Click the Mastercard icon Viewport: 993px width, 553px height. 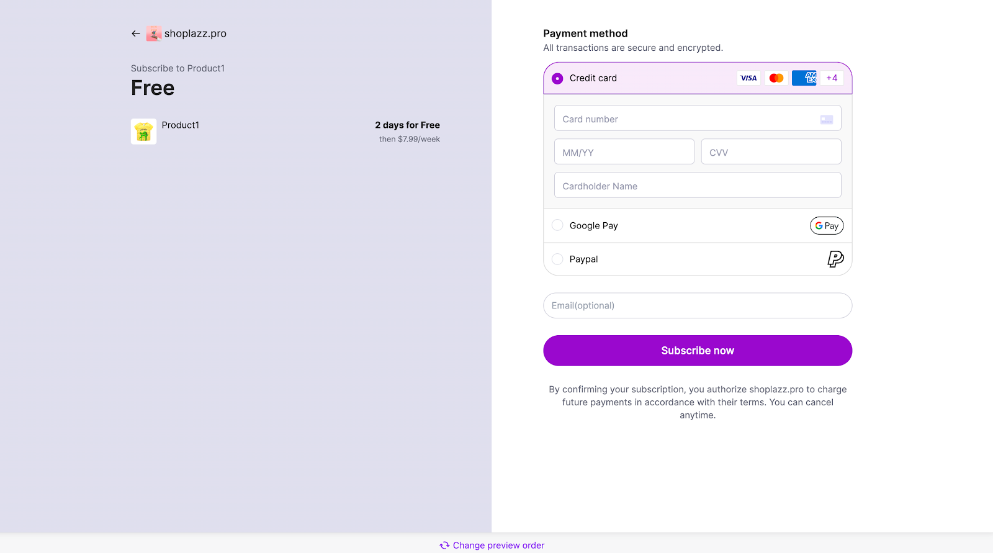pyautogui.click(x=776, y=78)
